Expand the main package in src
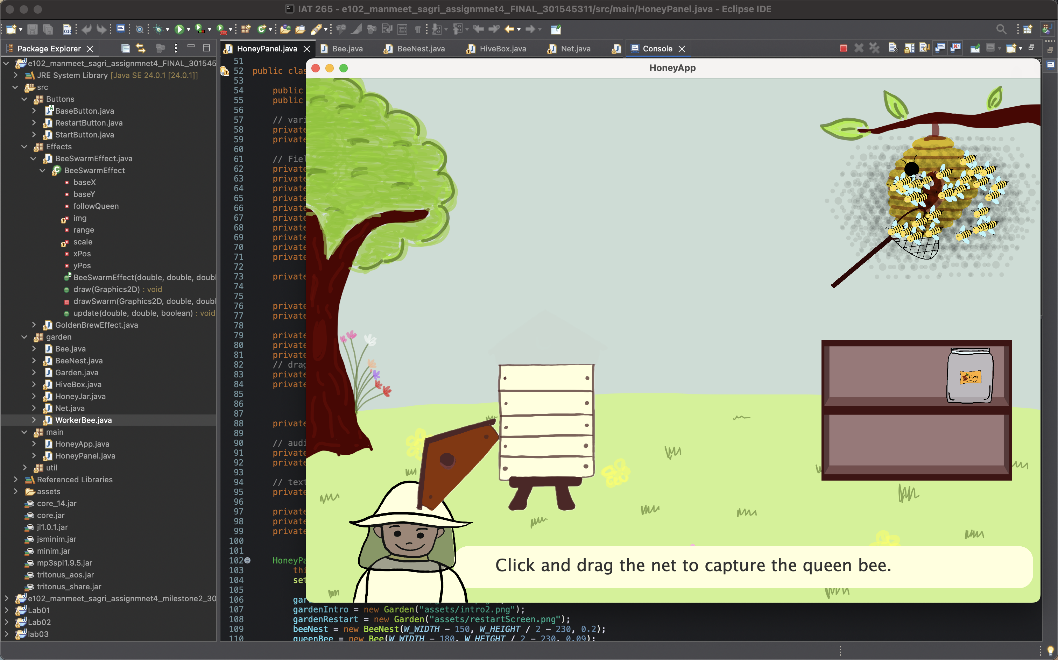Viewport: 1058px width, 660px height. (x=24, y=432)
